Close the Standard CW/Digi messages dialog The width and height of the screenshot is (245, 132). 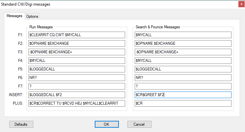coord(241,4)
